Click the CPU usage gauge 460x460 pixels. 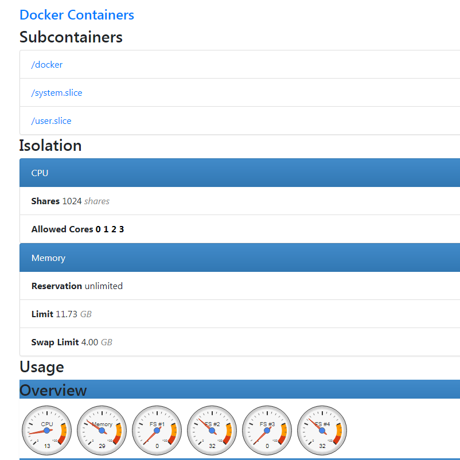pos(47,430)
